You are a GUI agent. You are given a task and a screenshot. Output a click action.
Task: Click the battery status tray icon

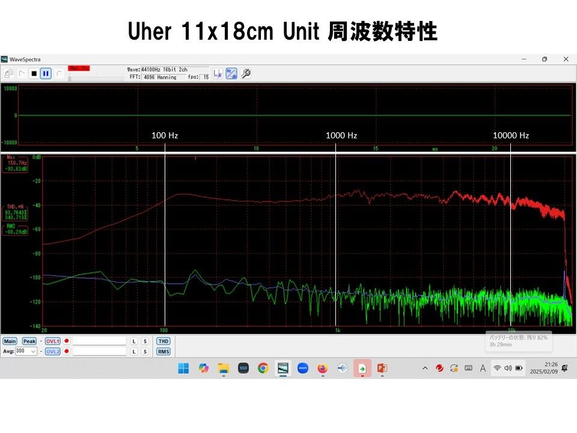tap(519, 368)
